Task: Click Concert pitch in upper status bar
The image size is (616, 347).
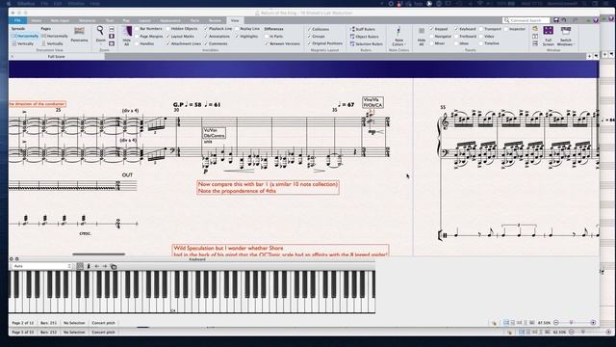Action: pyautogui.click(x=103, y=323)
